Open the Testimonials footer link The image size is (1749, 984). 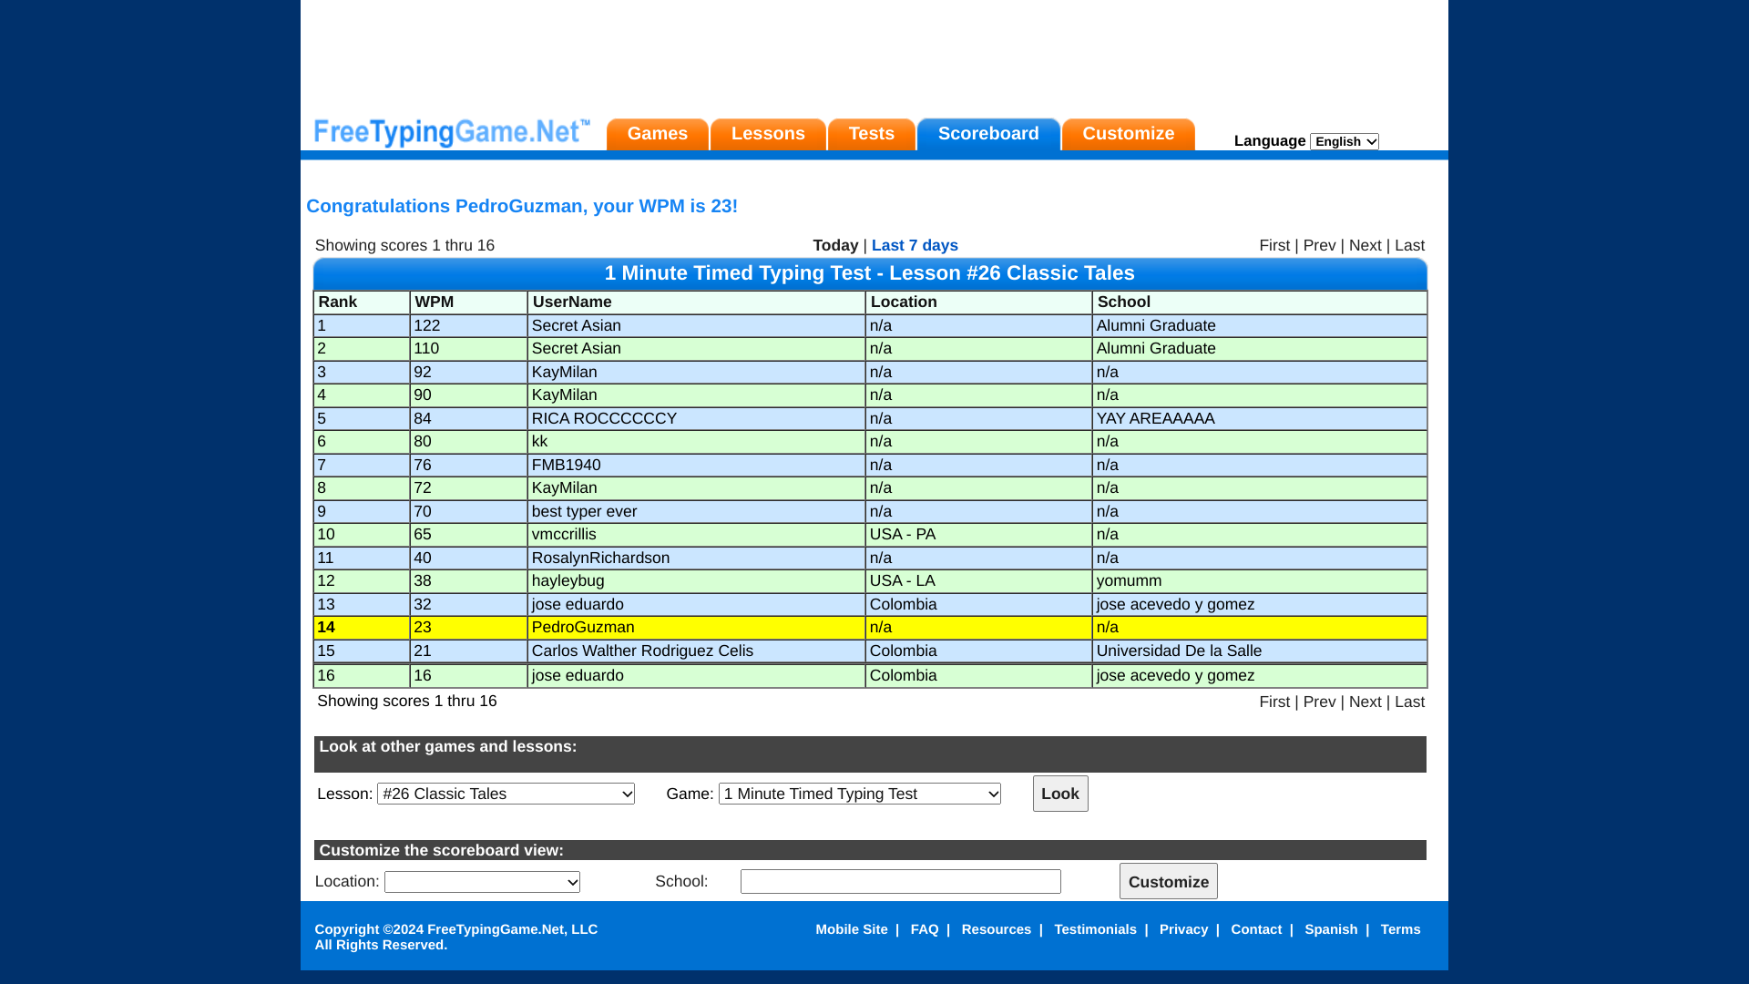pos(1095,930)
